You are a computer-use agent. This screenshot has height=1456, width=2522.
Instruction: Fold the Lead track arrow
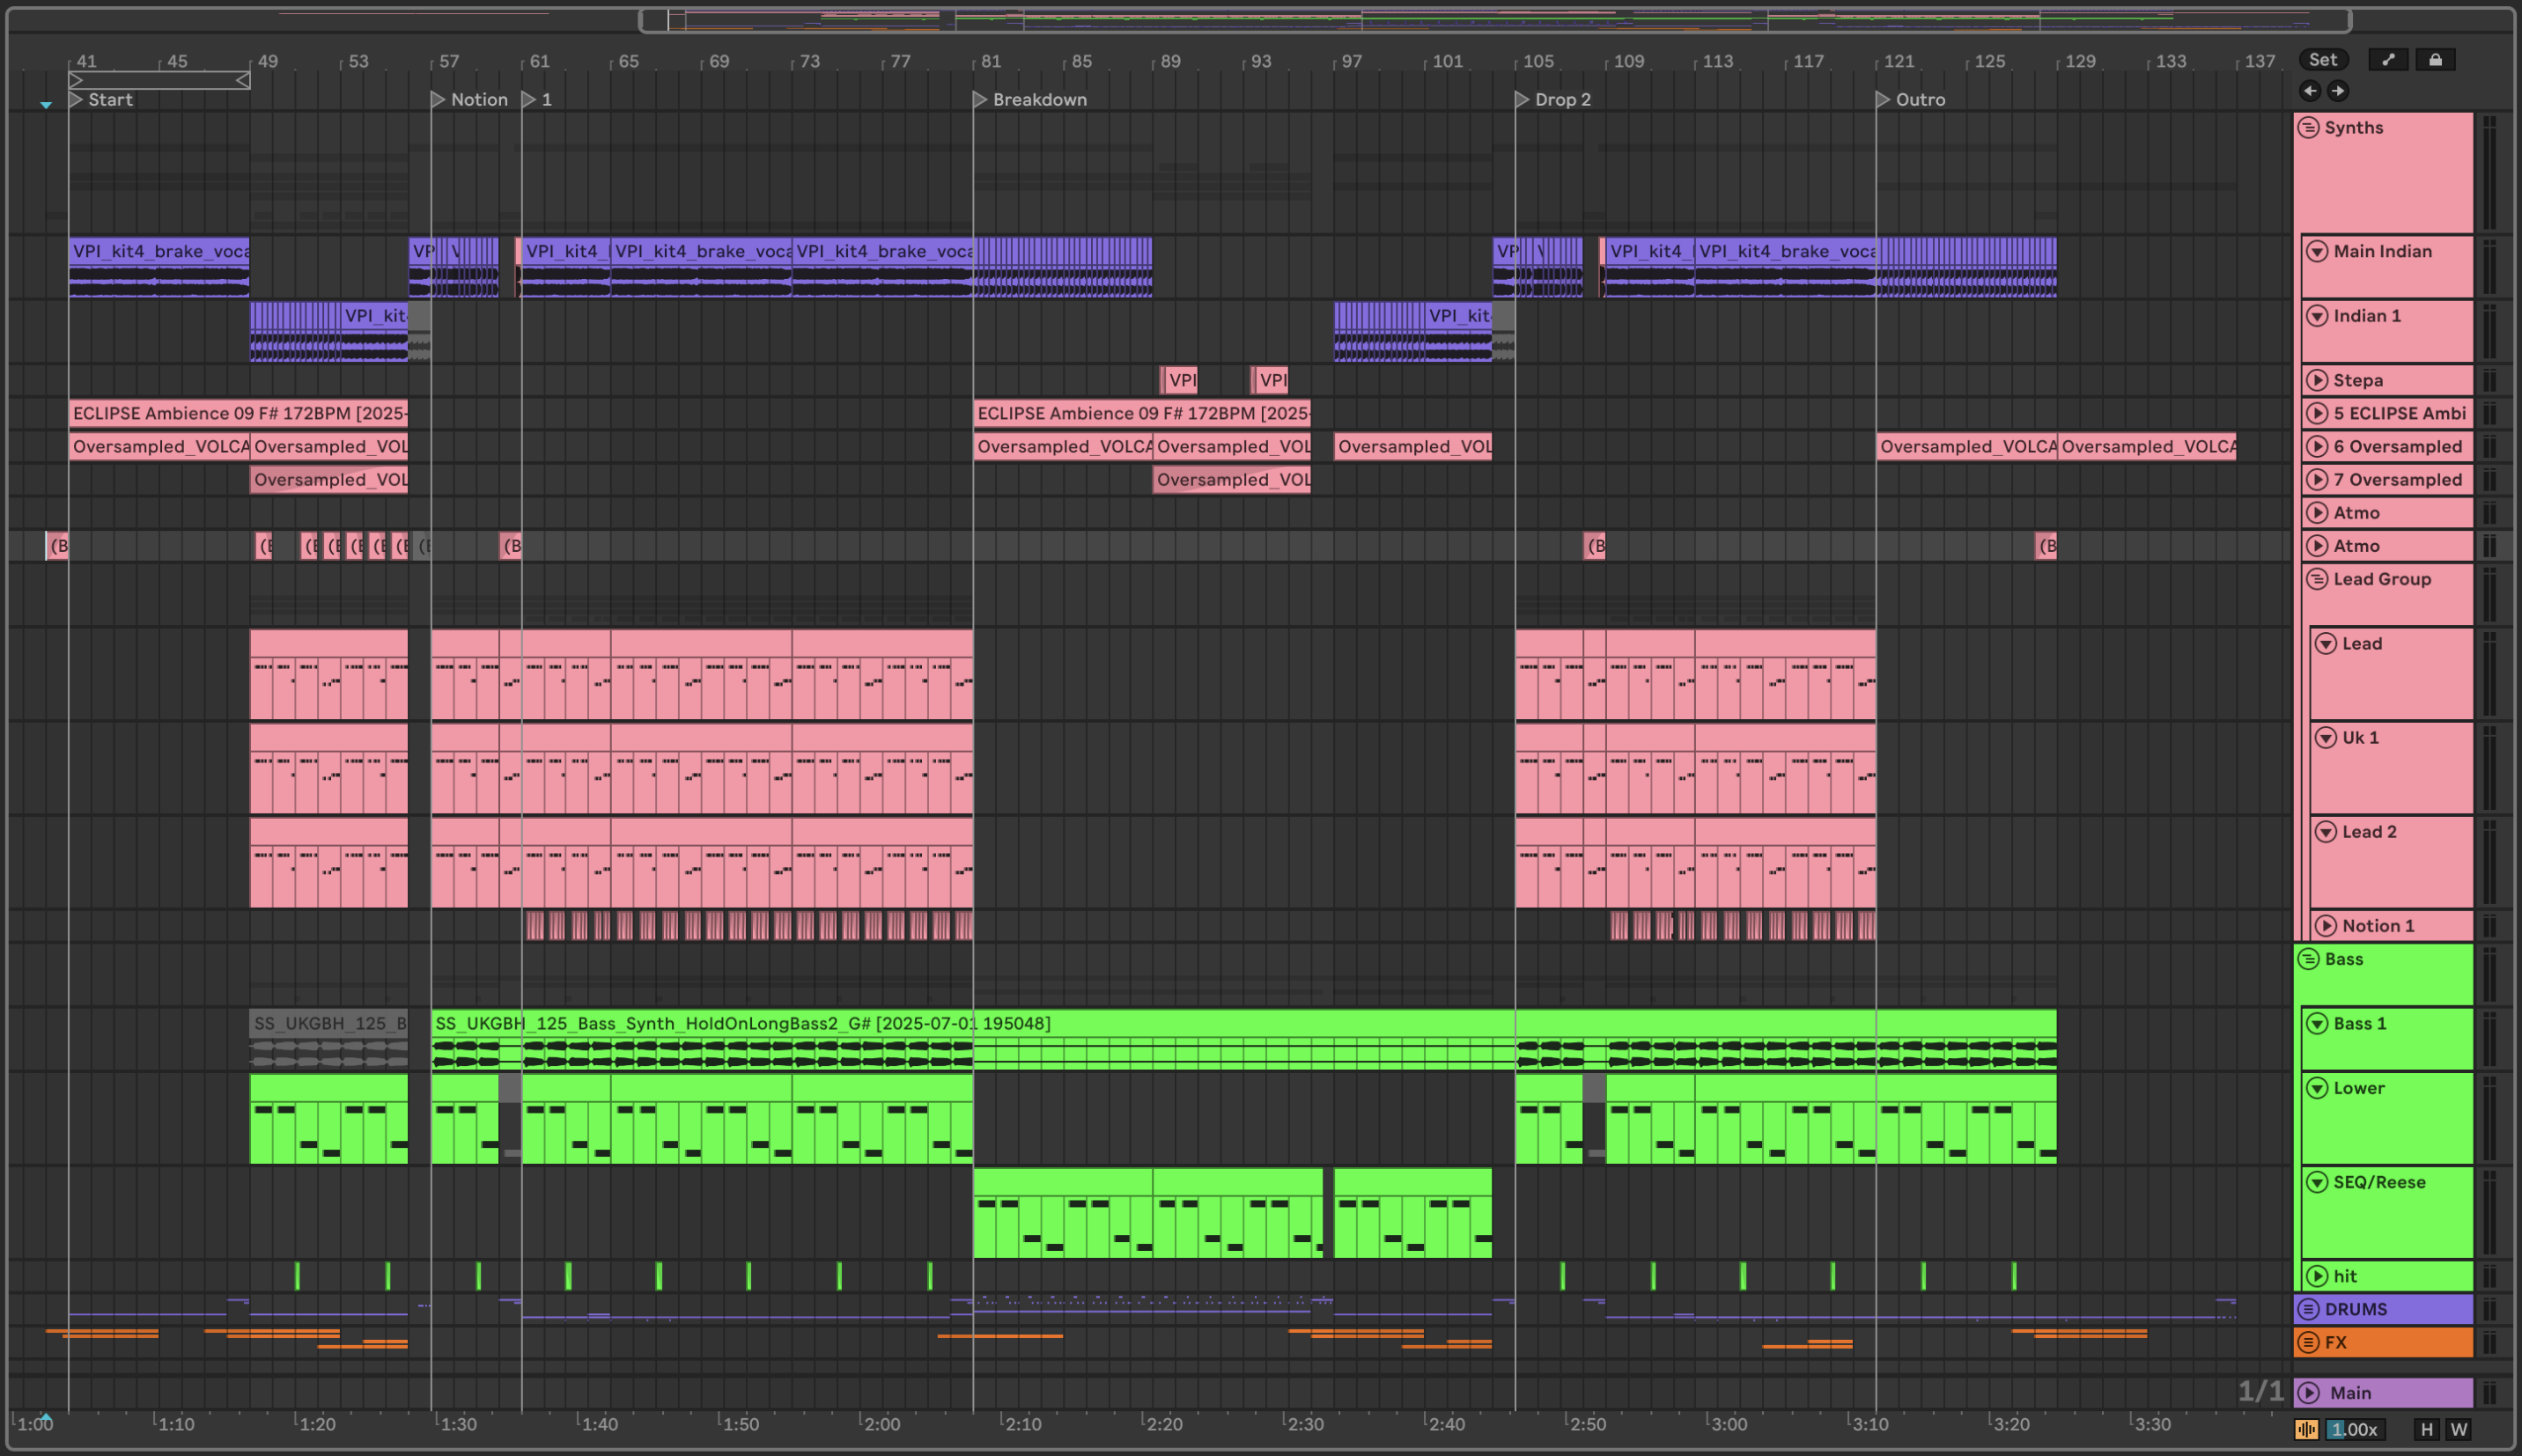pos(2326,643)
